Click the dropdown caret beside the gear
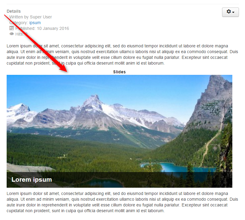The height and width of the screenshot is (220, 245). pyautogui.click(x=233, y=12)
